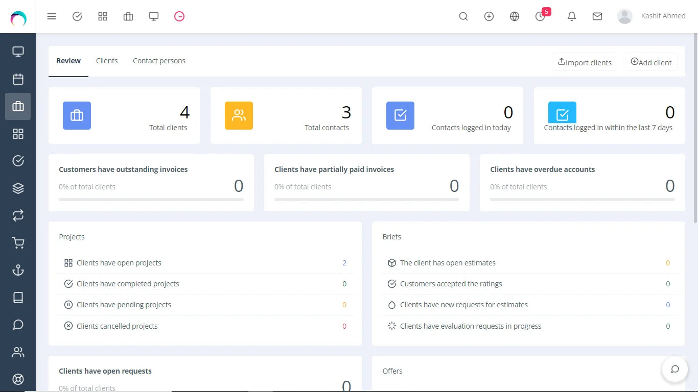Open the search magnifier icon
The width and height of the screenshot is (698, 392).
463,16
